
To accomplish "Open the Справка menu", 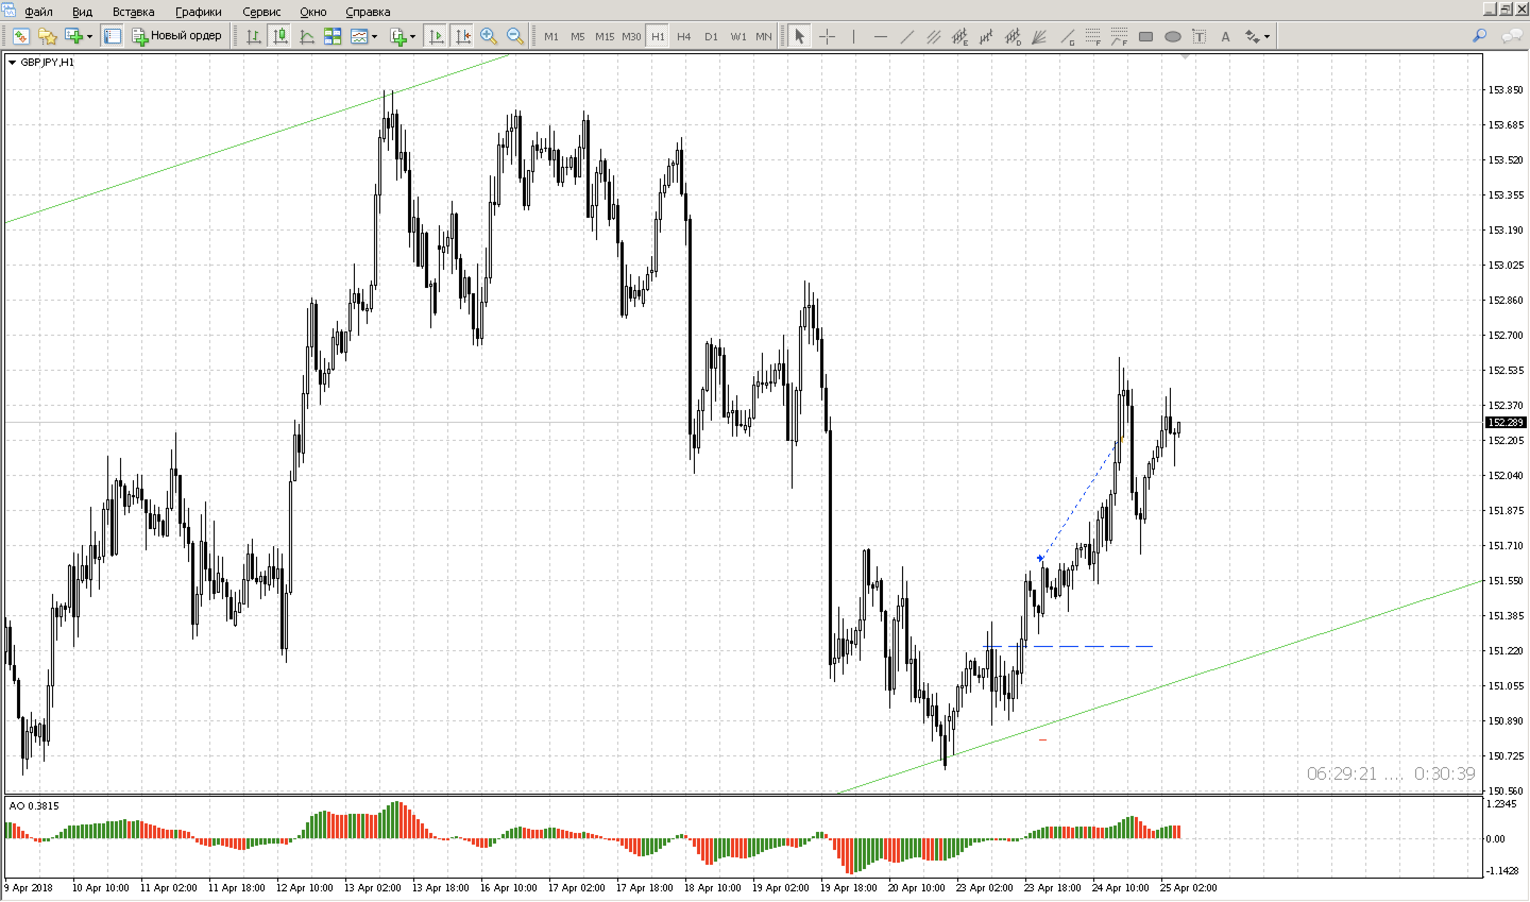I will coord(368,12).
